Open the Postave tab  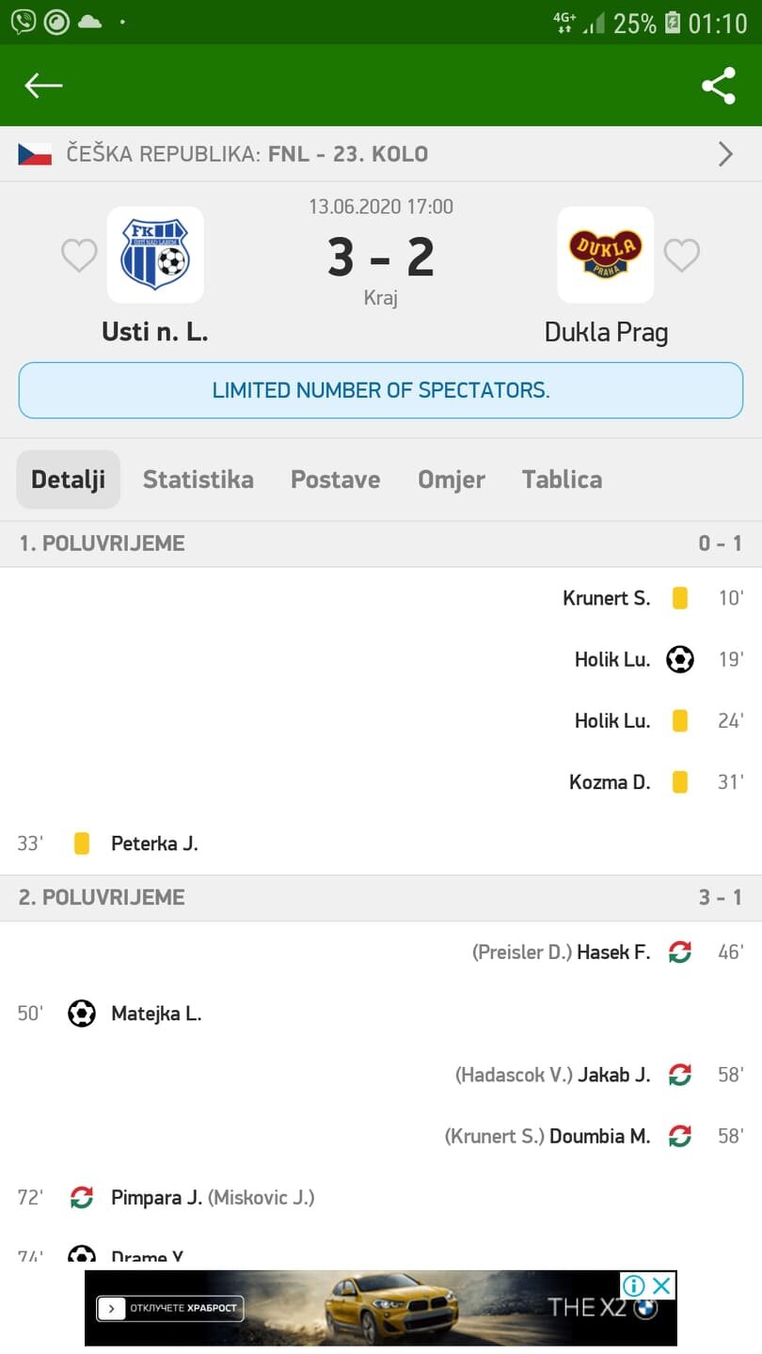click(335, 480)
